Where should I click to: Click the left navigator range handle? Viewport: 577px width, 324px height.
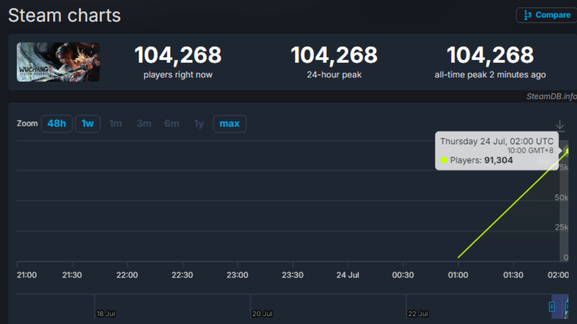tap(552, 306)
